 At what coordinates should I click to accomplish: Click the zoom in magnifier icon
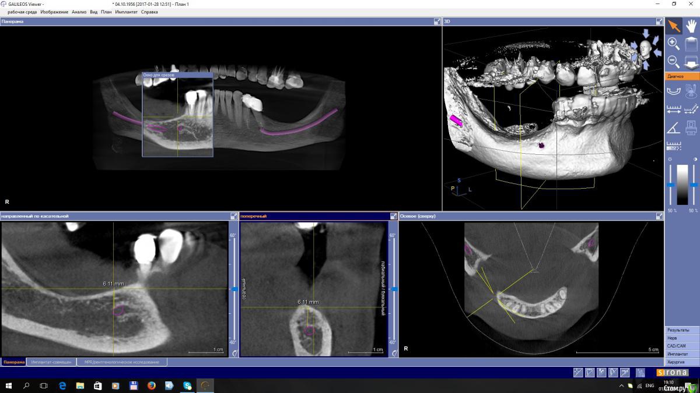(673, 43)
